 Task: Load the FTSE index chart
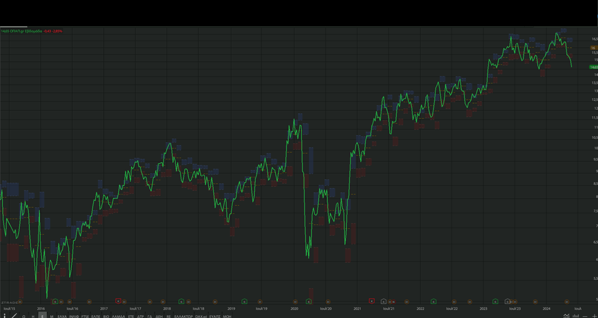click(x=85, y=316)
